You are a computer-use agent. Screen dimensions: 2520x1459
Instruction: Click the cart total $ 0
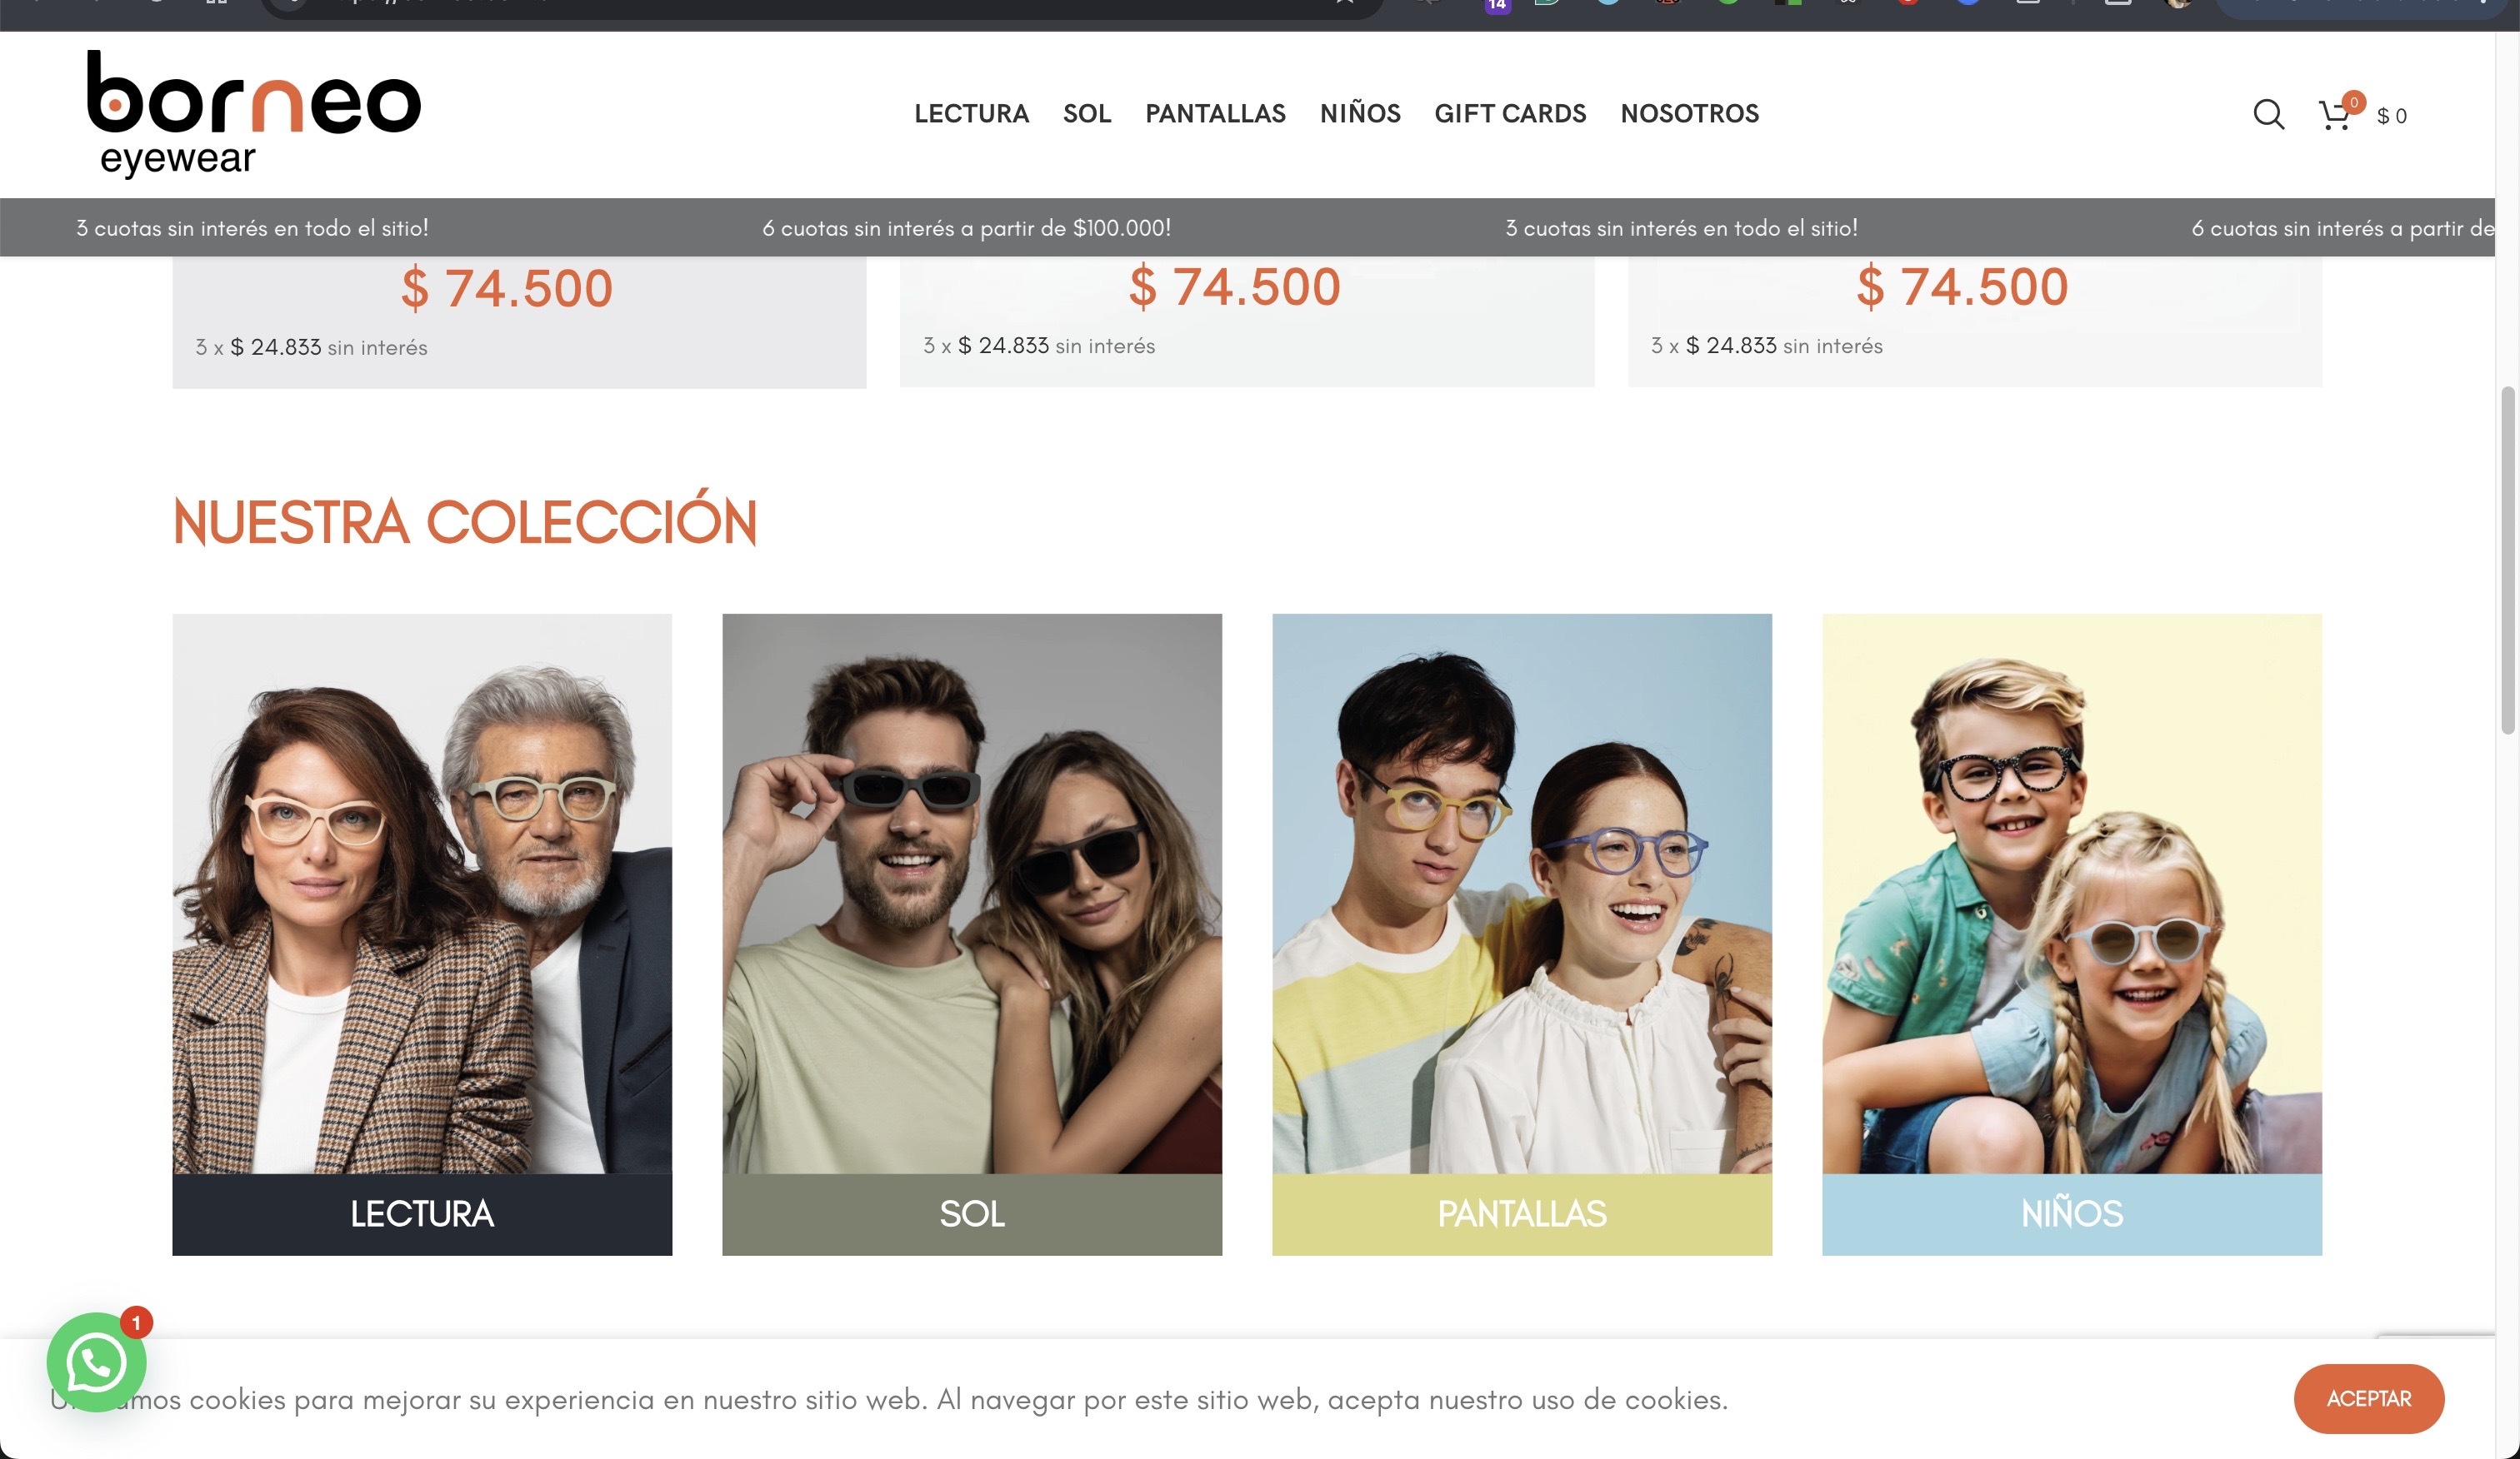(x=2391, y=116)
